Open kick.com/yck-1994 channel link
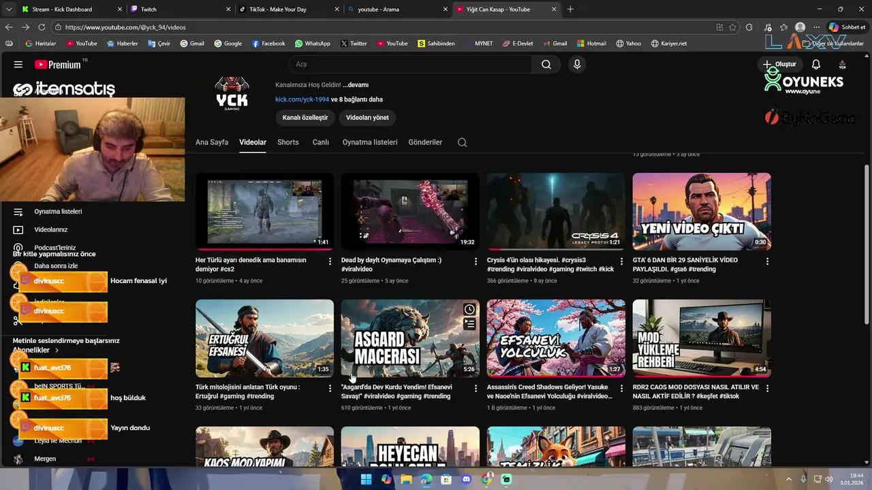Viewport: 872px width, 490px height. 302,99
